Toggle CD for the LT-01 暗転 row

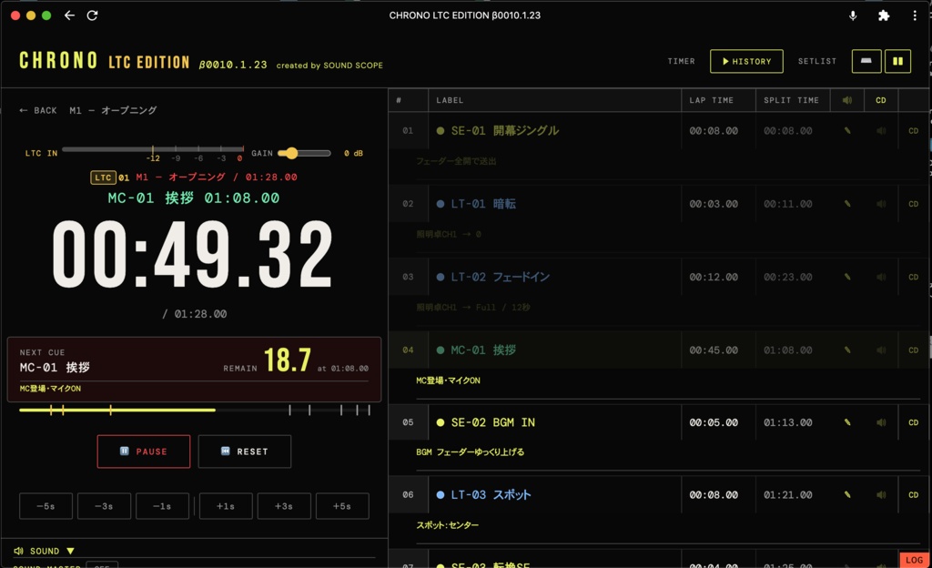coord(914,204)
